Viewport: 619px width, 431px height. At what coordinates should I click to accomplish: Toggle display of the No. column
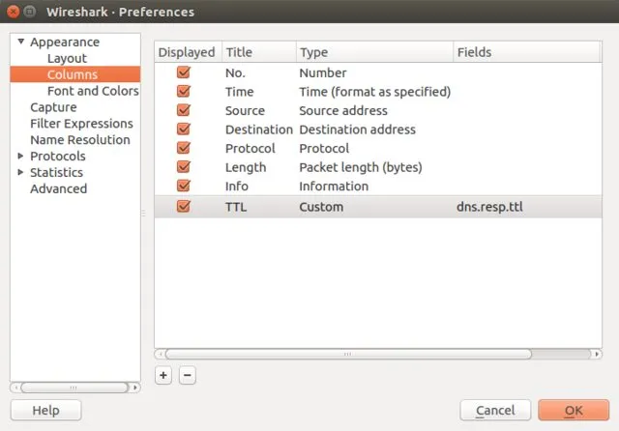pos(184,72)
